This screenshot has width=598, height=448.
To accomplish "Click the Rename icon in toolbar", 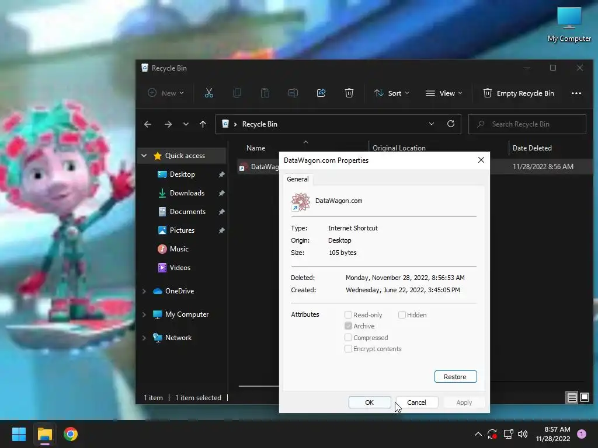I will pyautogui.click(x=293, y=93).
